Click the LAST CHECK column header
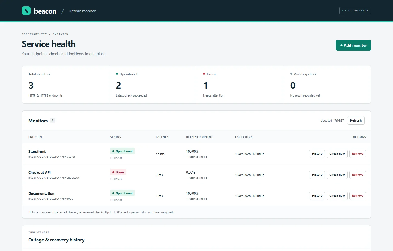This screenshot has width=393, height=251. click(x=244, y=137)
